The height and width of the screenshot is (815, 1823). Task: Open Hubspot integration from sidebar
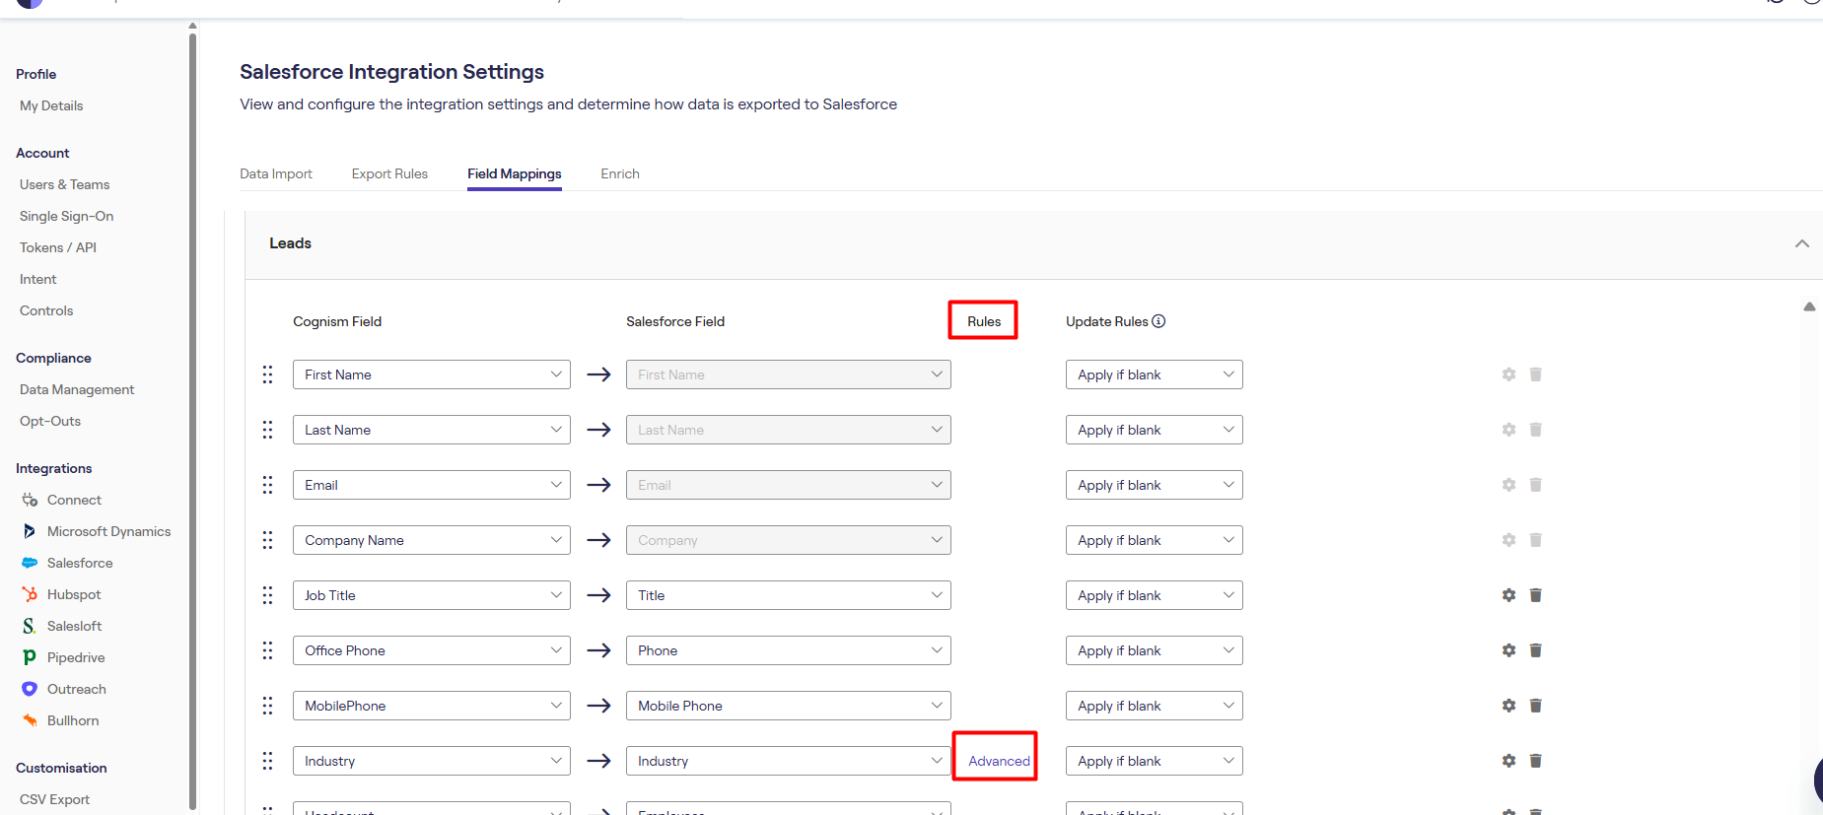[74, 594]
